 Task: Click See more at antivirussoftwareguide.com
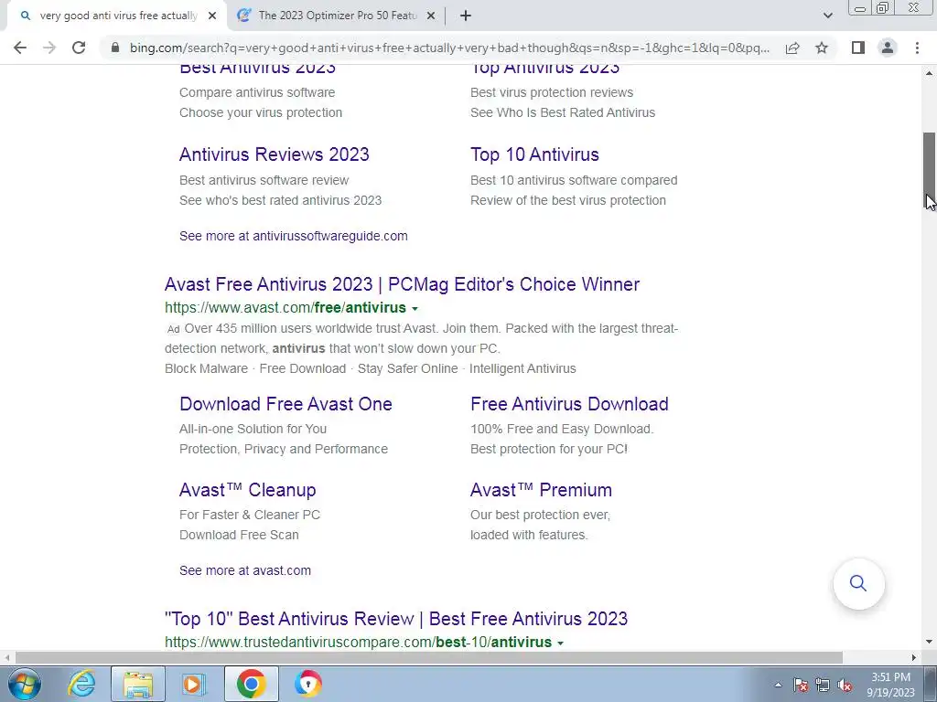point(294,236)
